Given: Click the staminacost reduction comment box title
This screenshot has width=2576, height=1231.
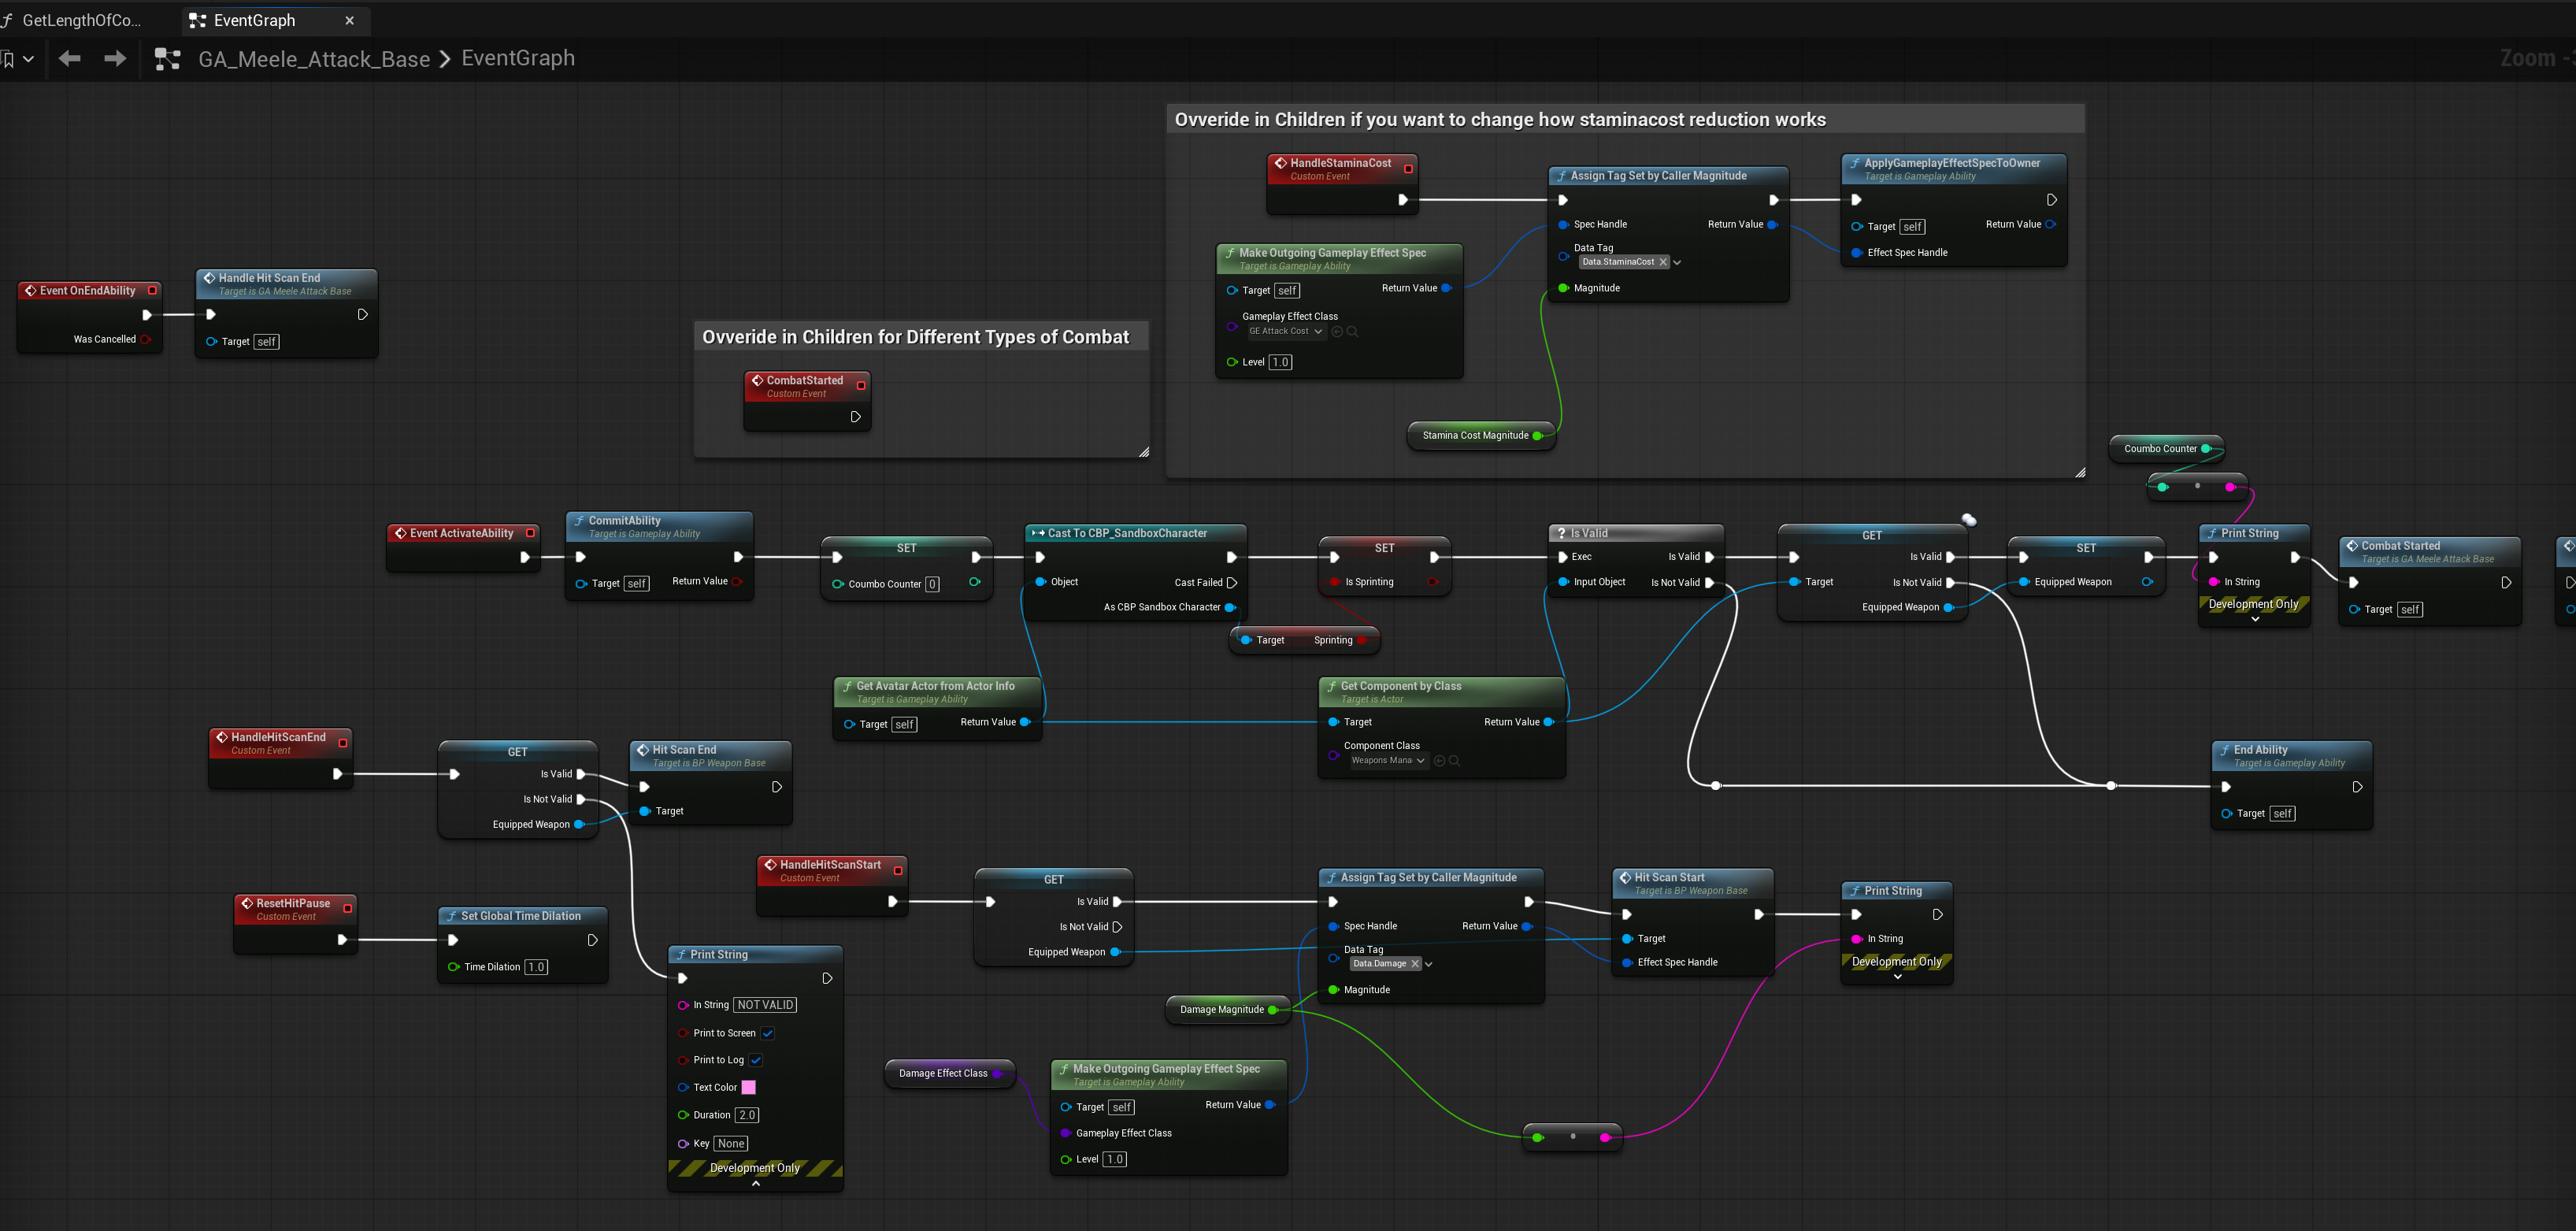Looking at the screenshot, I should (x=1500, y=119).
